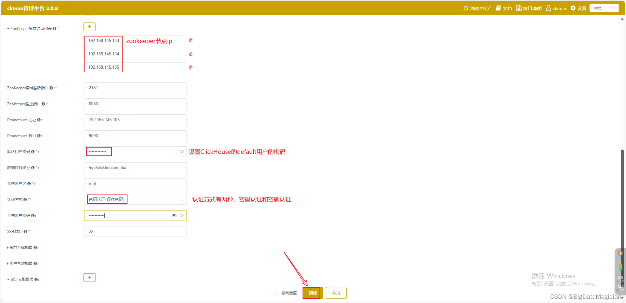
Task: Expand the user management configuration section
Action: [x=8, y=264]
